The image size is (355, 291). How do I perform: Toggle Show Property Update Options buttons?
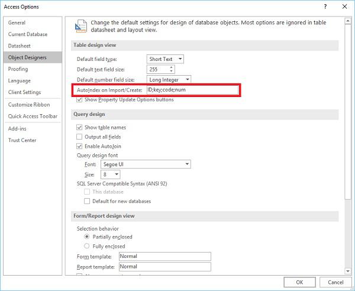click(80, 100)
